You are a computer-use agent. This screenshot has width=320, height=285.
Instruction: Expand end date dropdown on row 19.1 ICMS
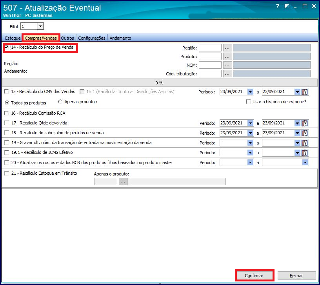[x=298, y=153]
